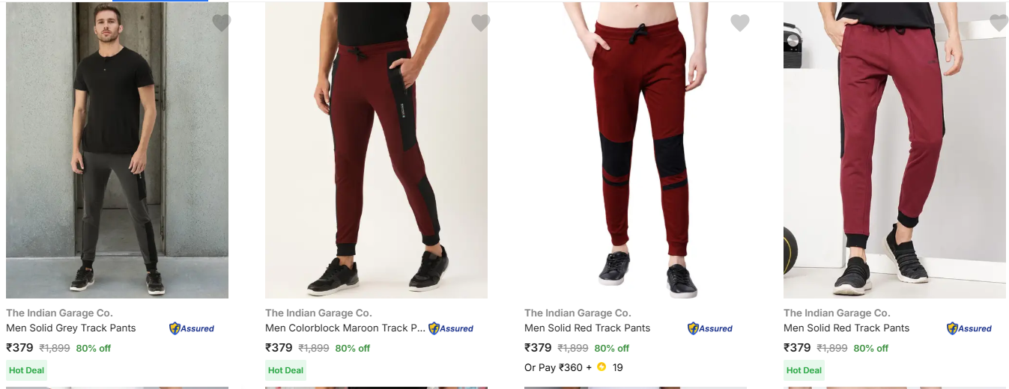Click Assured badge on Colorblock Maroon pants
The width and height of the screenshot is (1009, 389).
click(451, 328)
